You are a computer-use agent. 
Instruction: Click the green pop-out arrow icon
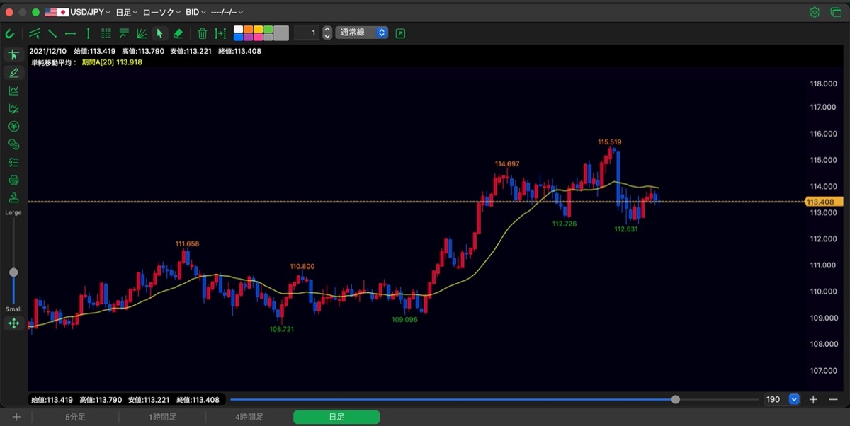[401, 33]
